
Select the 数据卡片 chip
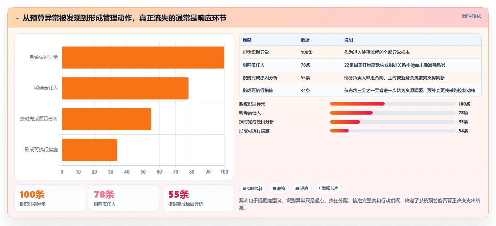(x=328, y=188)
